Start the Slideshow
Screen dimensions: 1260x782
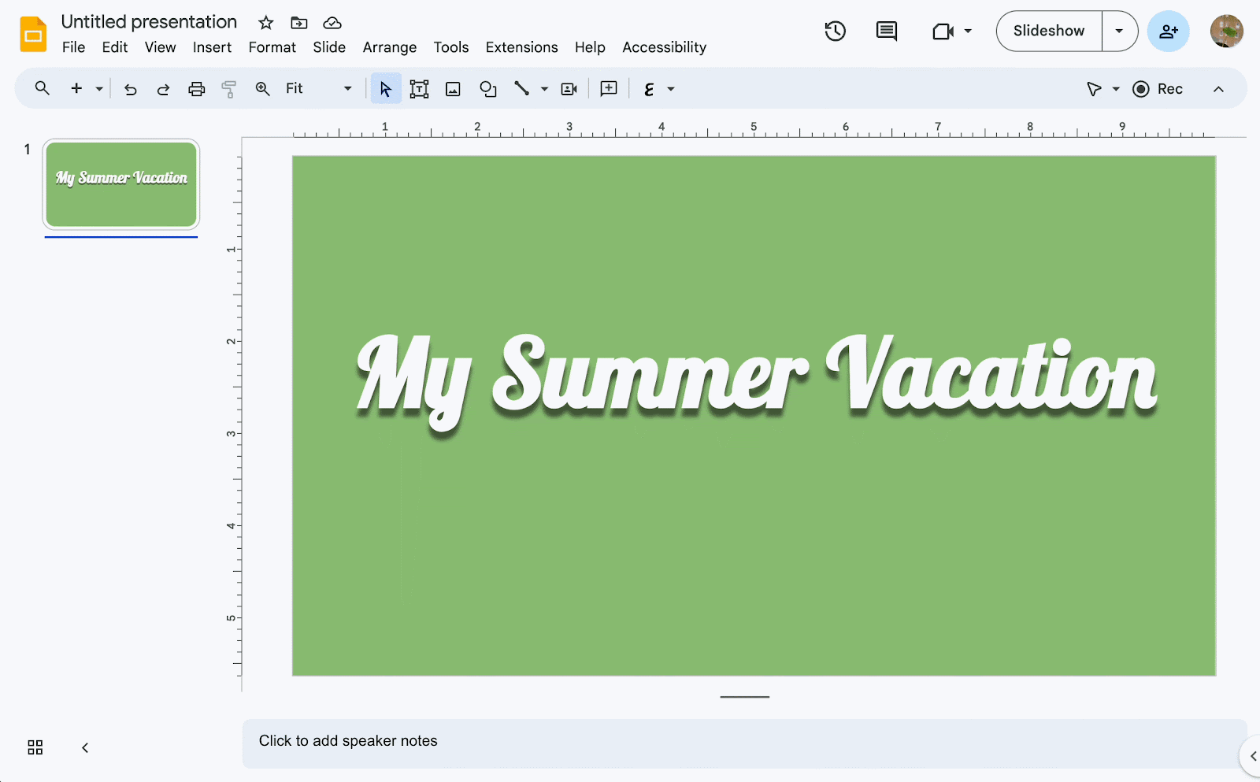(x=1049, y=32)
